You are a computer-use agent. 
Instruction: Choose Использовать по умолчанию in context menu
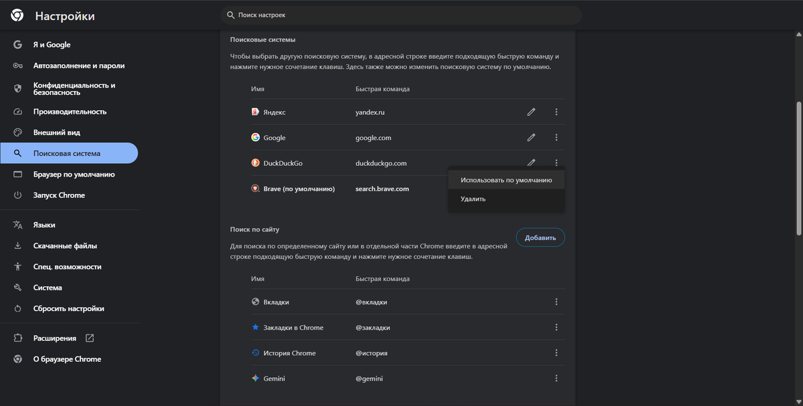(x=506, y=180)
